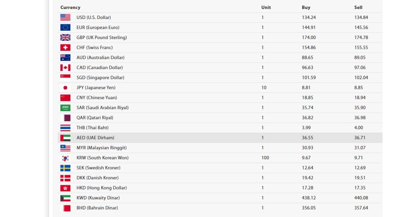
Task: Click the Canadian maple leaf flag icon
Action: point(65,67)
